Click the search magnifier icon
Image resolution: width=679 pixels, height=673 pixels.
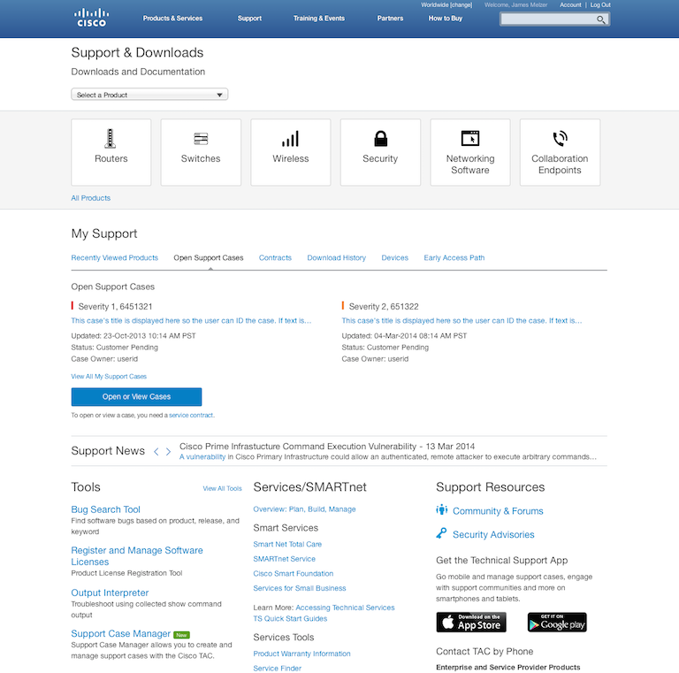(600, 19)
